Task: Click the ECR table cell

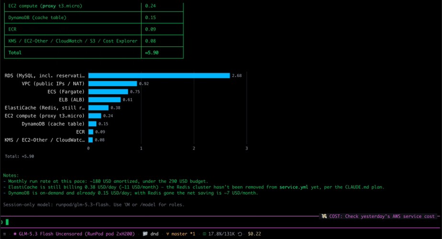Action: tap(73, 29)
